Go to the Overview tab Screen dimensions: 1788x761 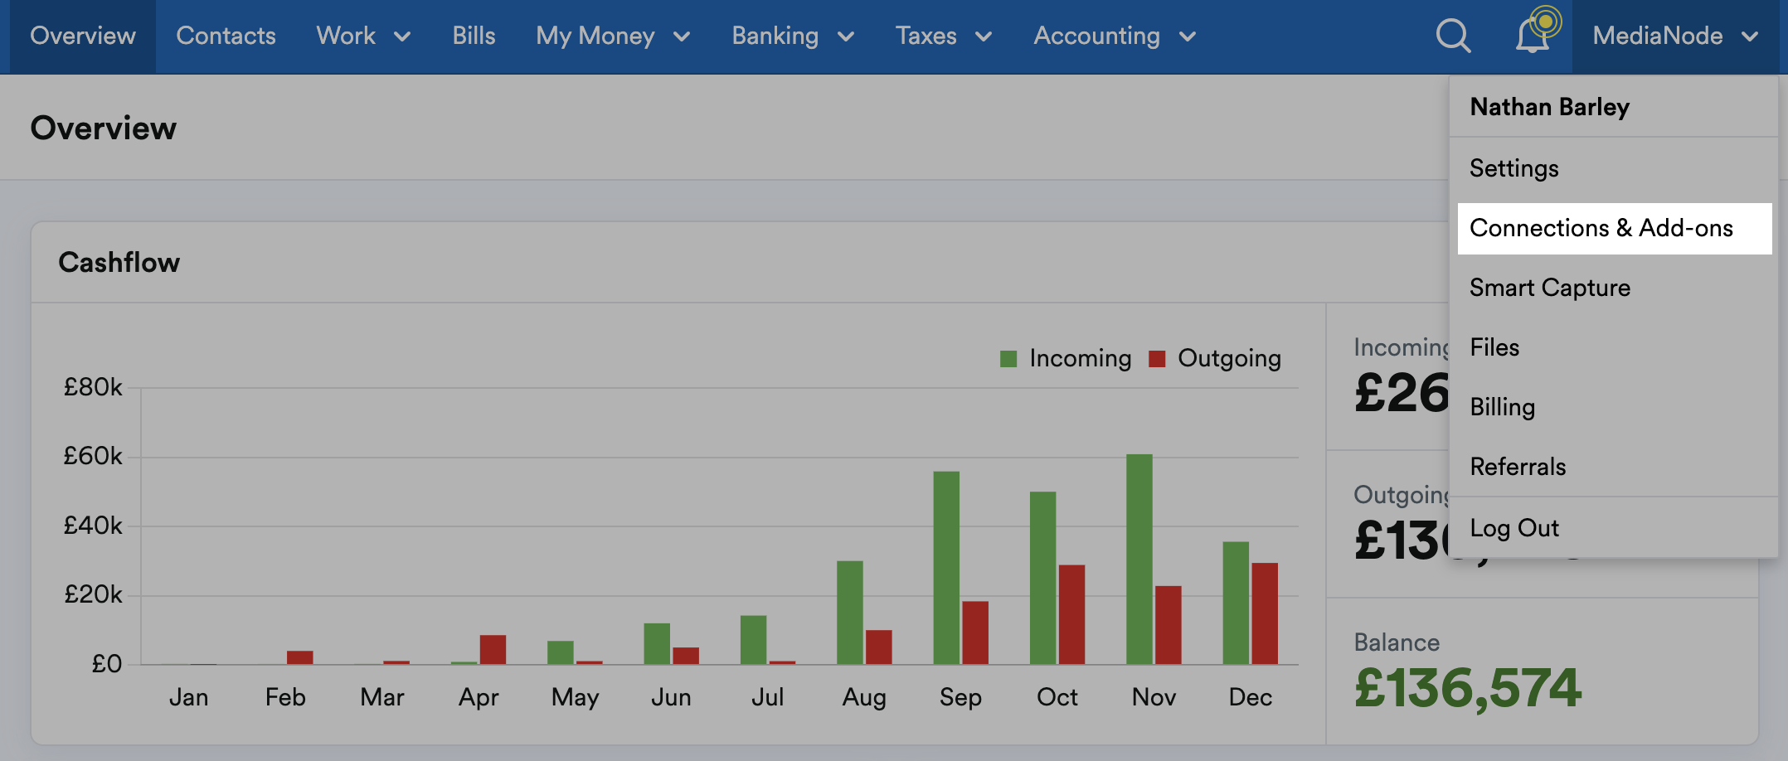(83, 36)
